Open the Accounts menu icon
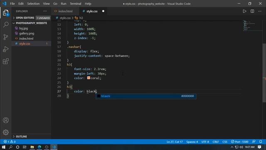266x150 pixels. pos(6,120)
